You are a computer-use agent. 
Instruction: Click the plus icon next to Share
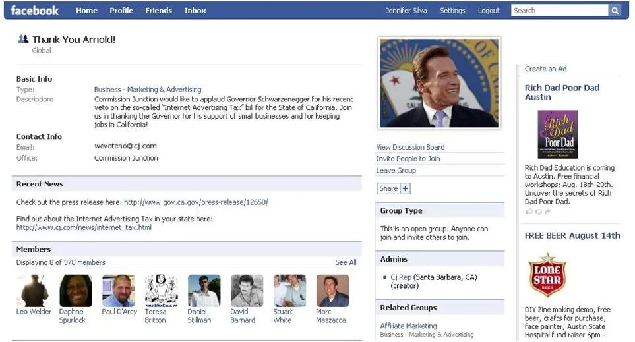coord(406,188)
